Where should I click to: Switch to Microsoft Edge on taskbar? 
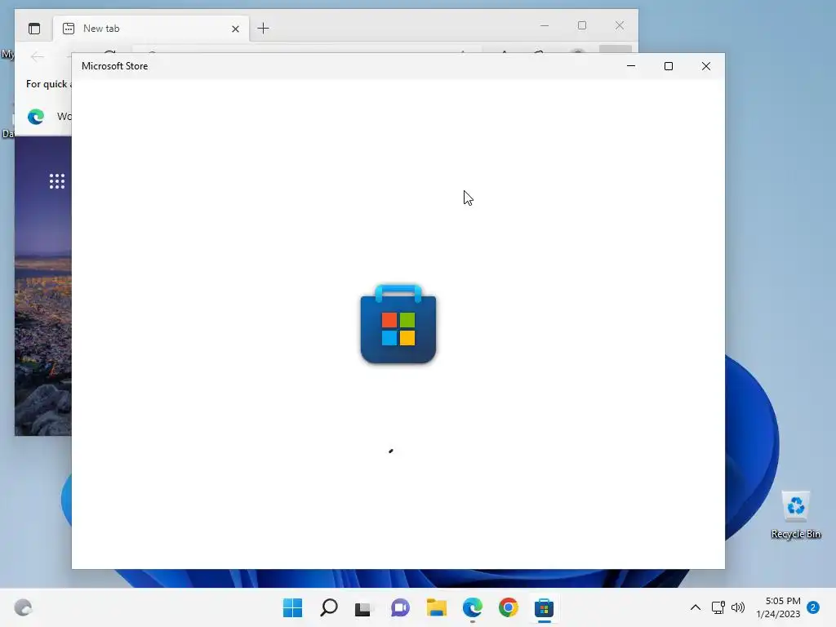pos(473,607)
